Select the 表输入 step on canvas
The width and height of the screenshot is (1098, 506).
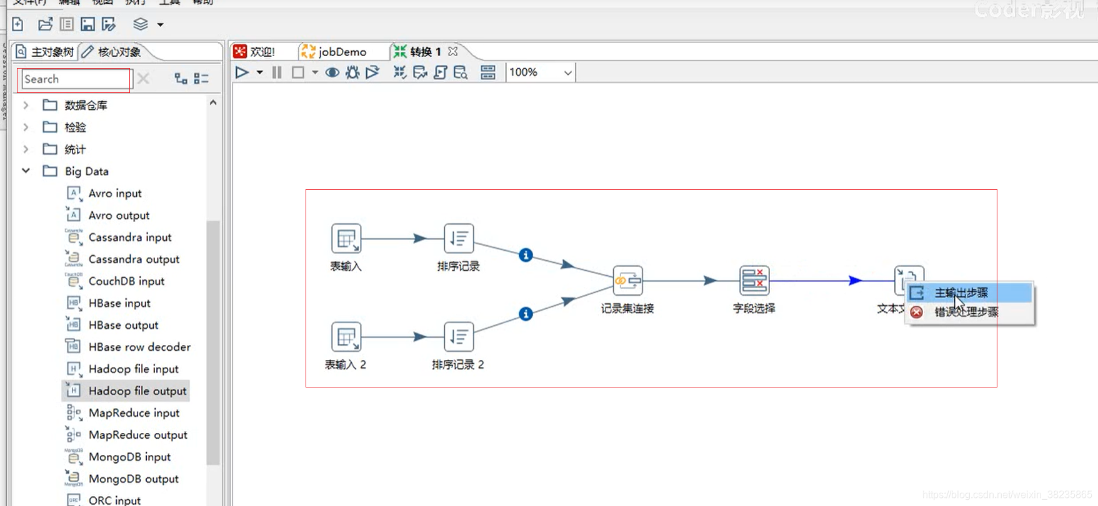(x=346, y=238)
